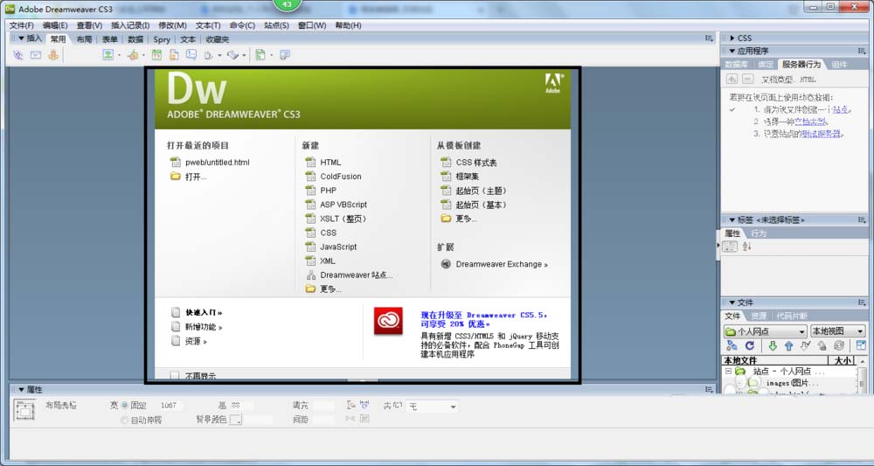Open the 个人网点 site dropdown
874x466 pixels.
coord(765,331)
